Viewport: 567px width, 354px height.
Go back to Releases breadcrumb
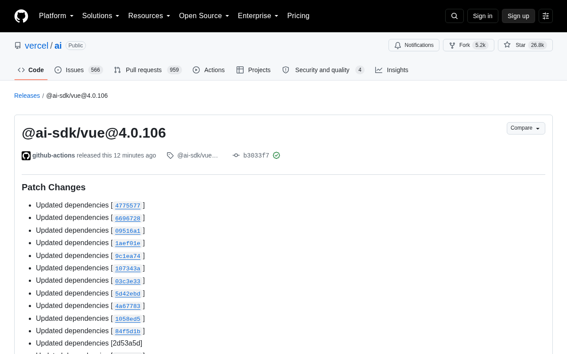[27, 96]
